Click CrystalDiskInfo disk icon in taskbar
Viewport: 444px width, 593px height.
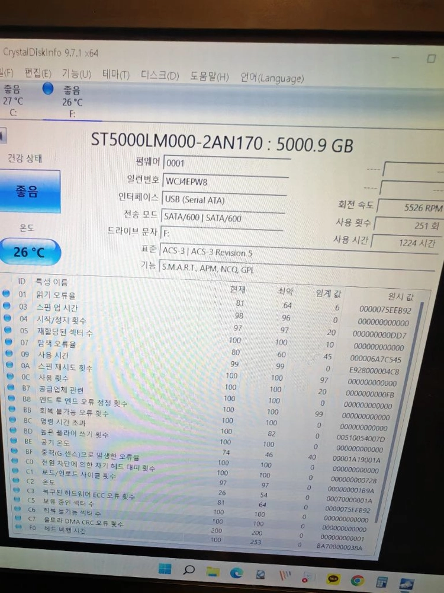tap(406, 584)
